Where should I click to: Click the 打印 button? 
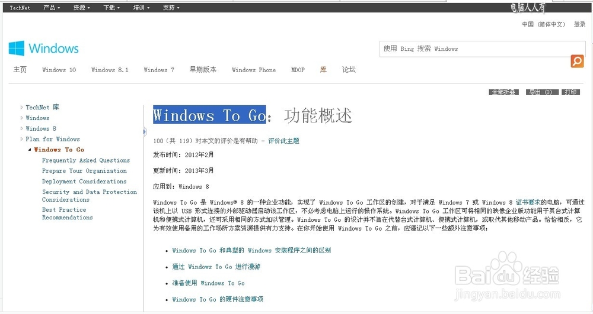(x=570, y=92)
